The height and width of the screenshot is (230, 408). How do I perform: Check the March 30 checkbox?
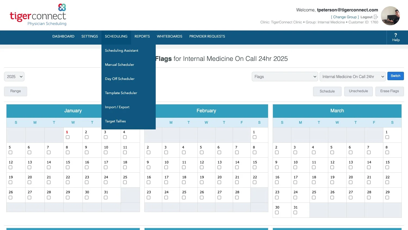click(x=277, y=213)
